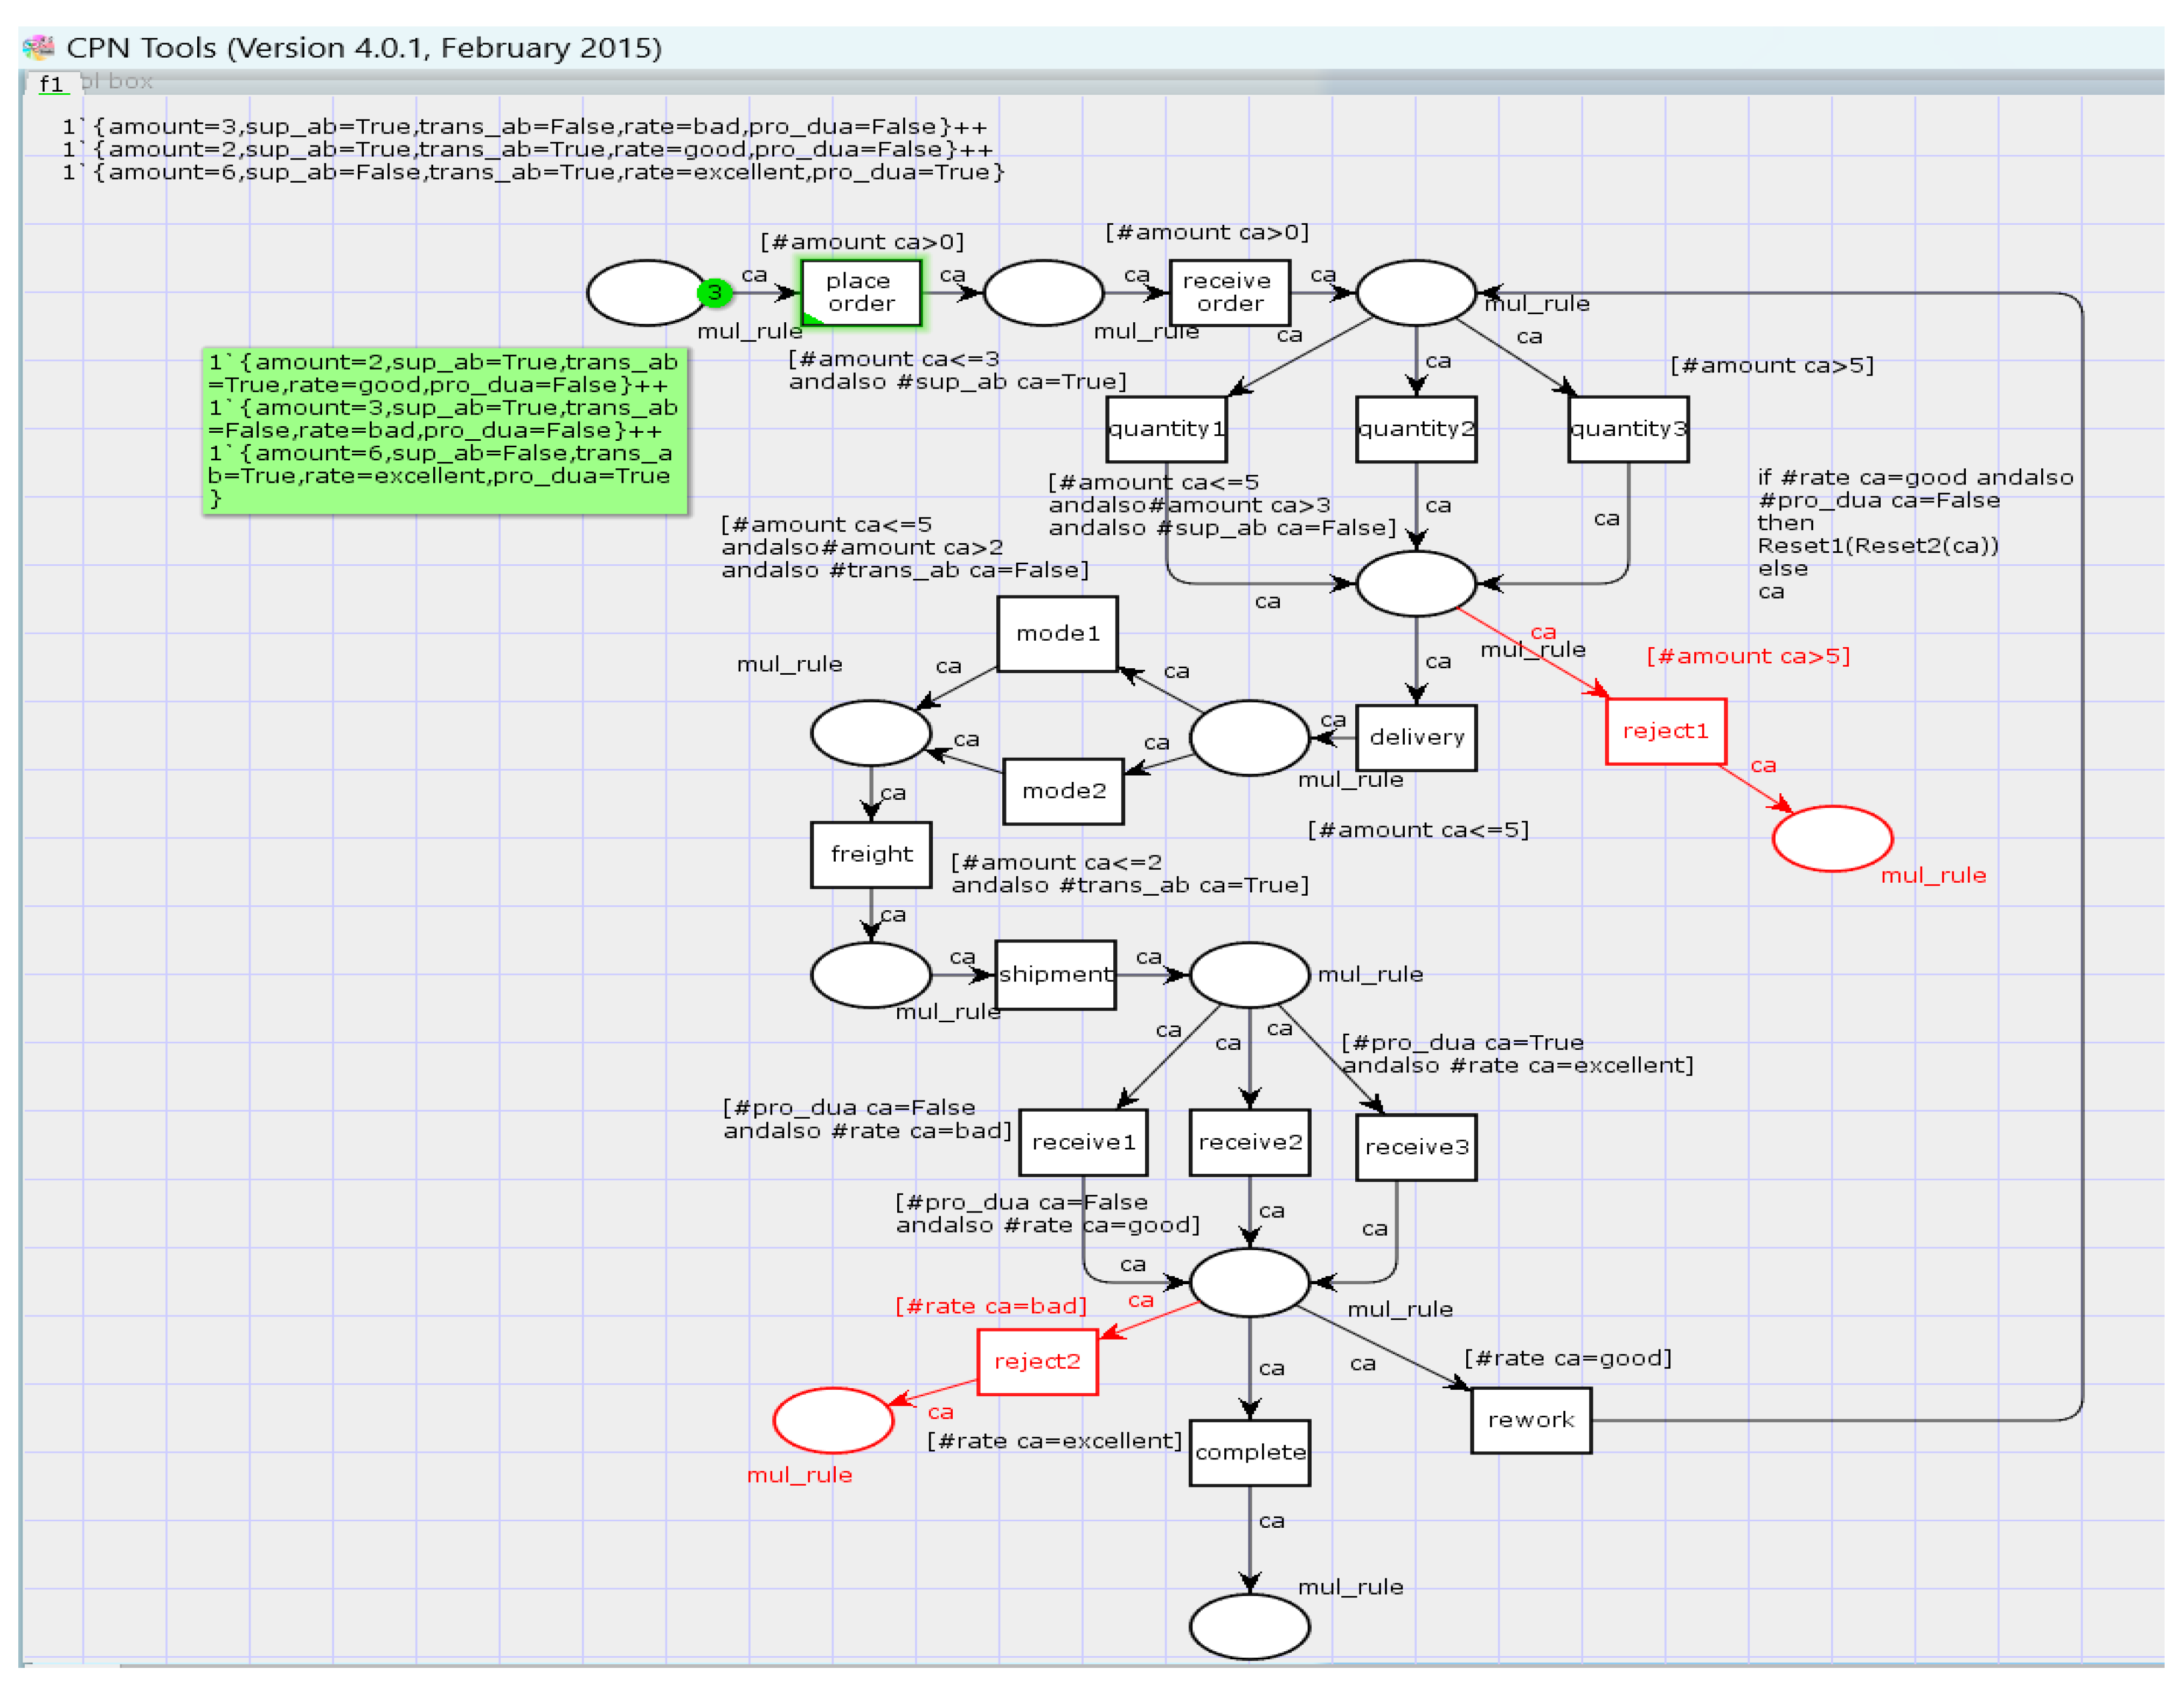Switch to the f1 page tab
The height and width of the screenshot is (1690, 2184).
(x=51, y=84)
